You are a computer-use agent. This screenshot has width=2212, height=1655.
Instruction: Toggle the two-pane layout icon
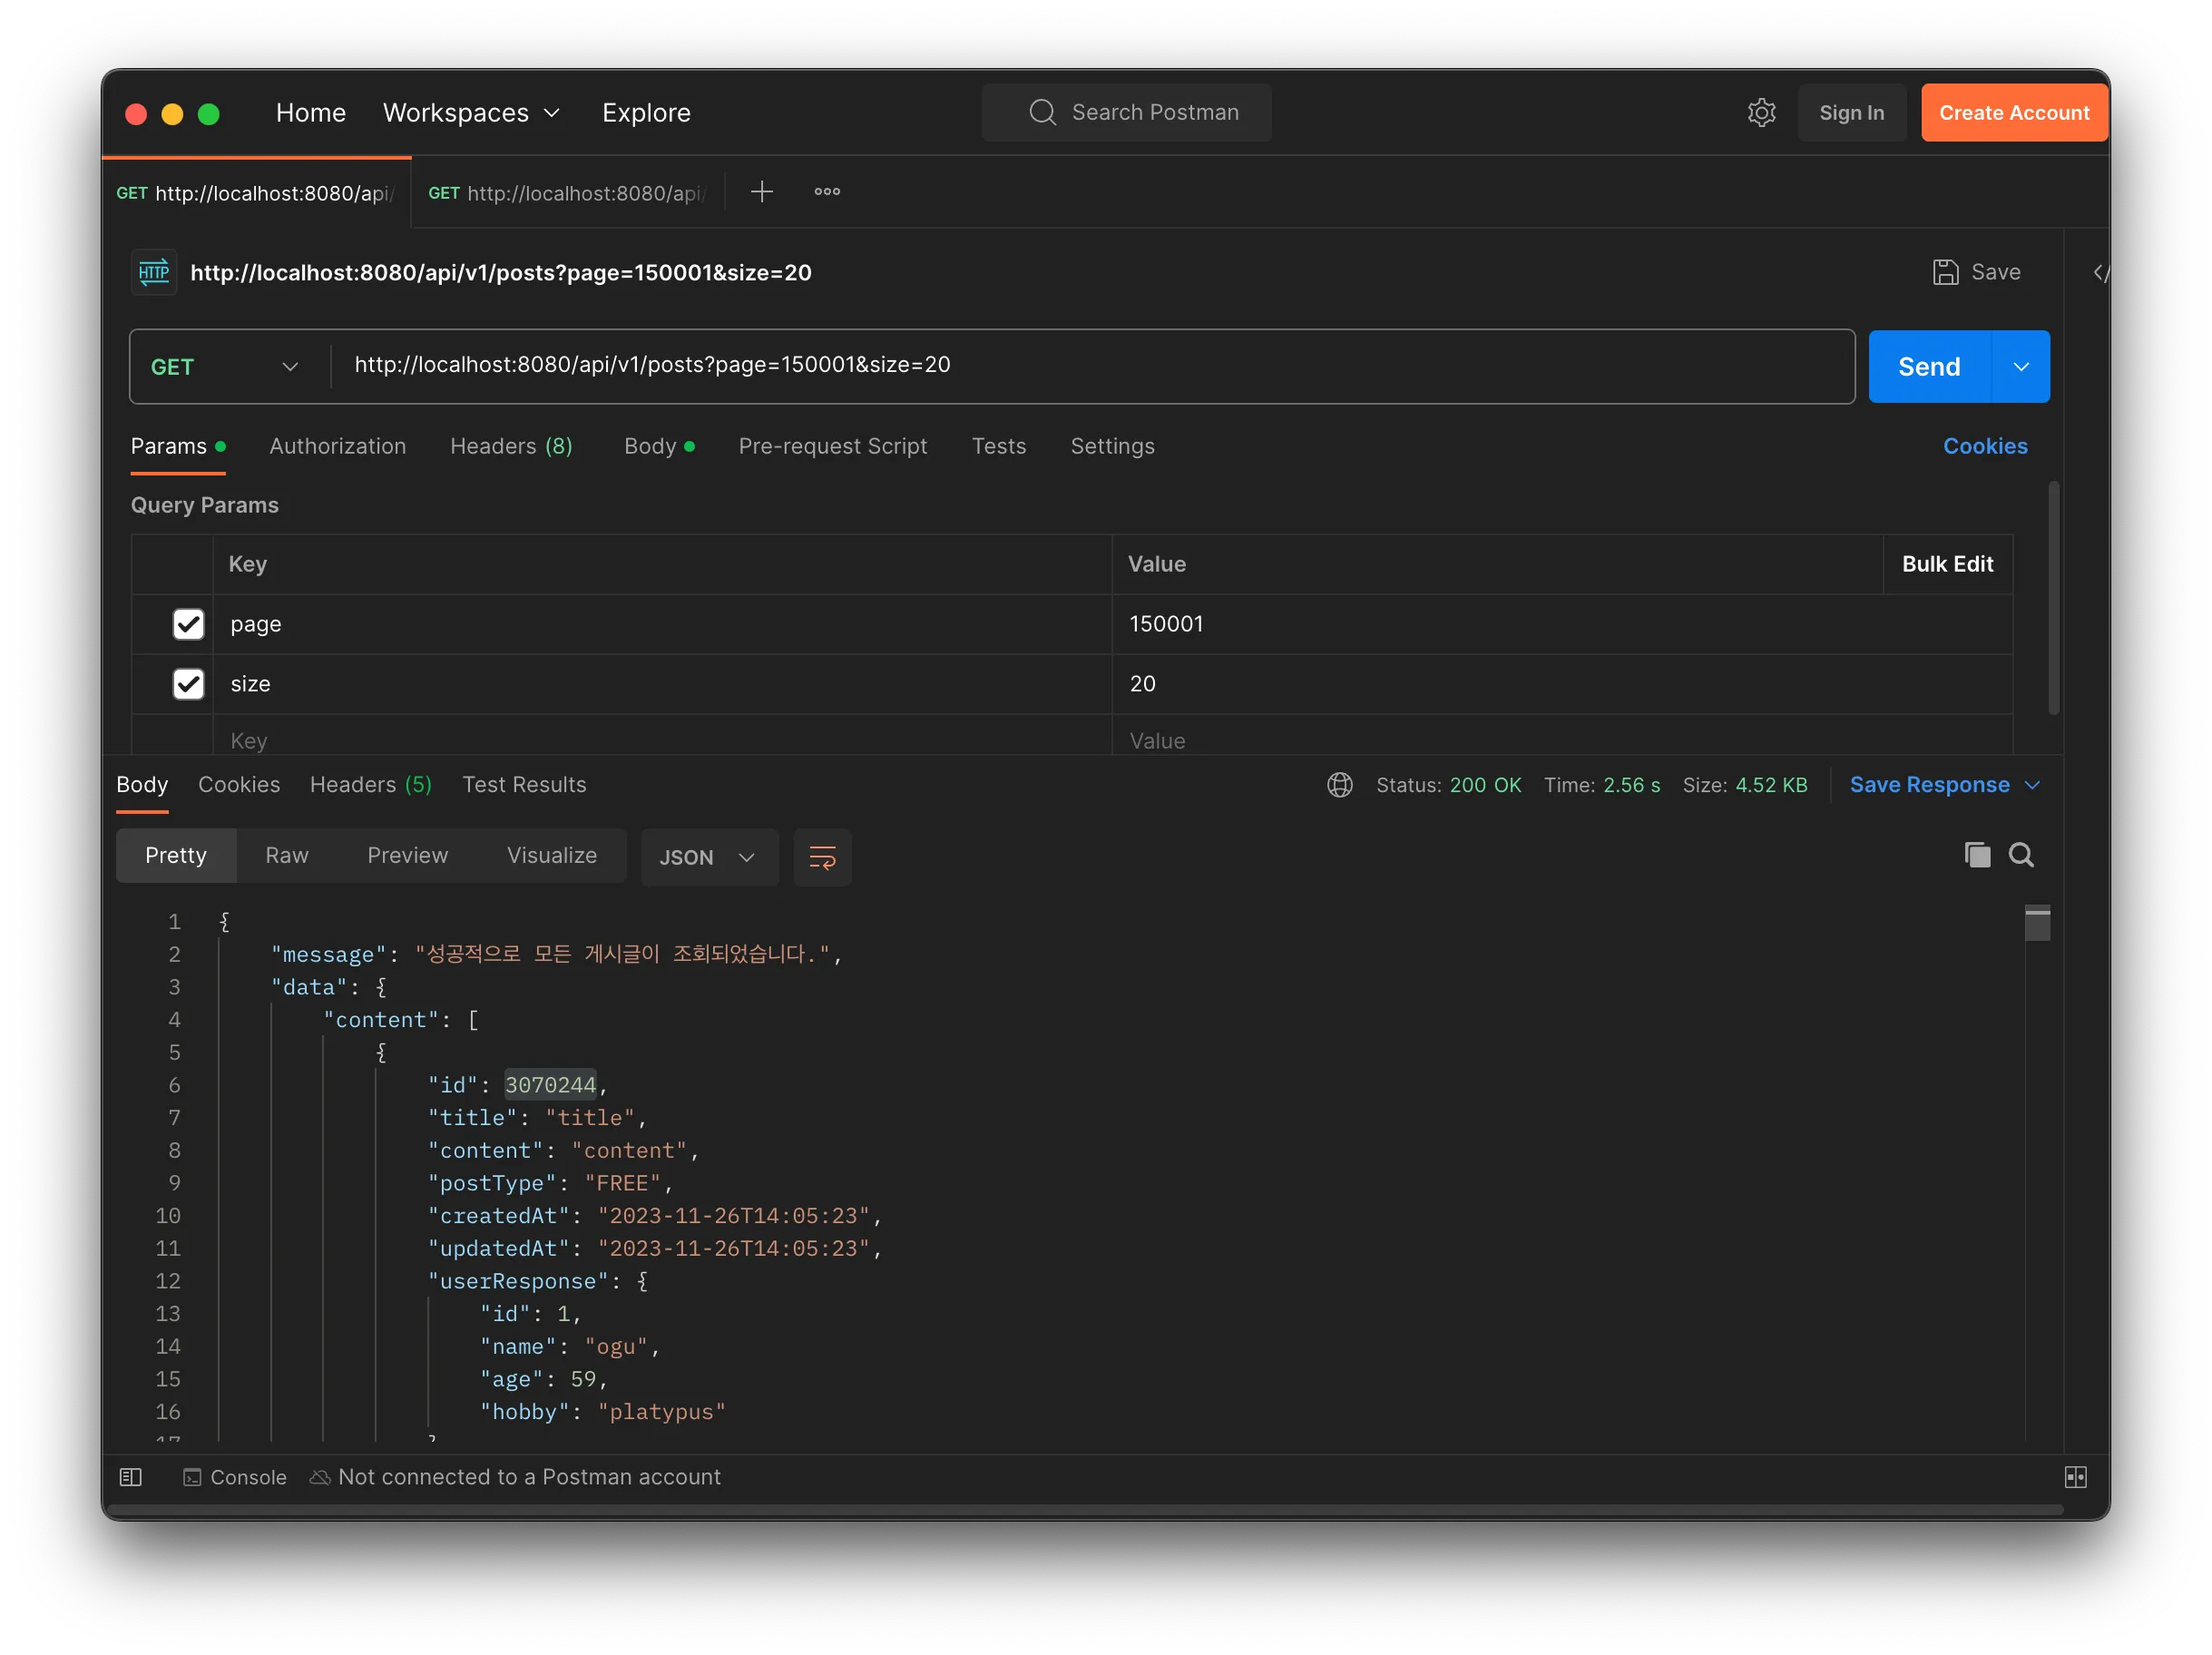[2075, 1477]
